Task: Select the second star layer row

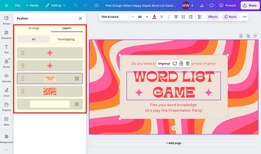Action: (50, 66)
